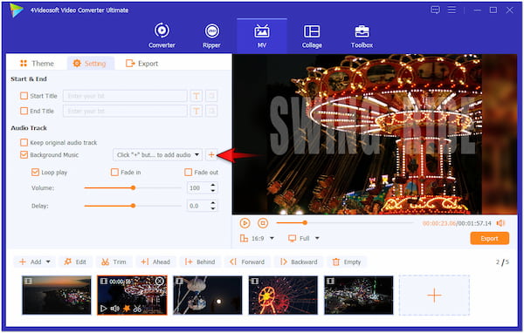
Task: Click the Edit button in clip toolbar
Action: pos(75,262)
